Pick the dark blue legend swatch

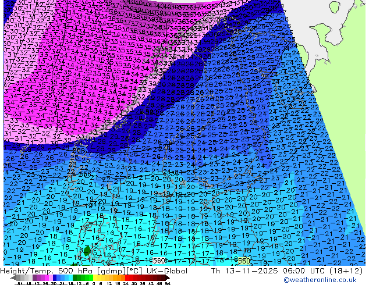click(55, 277)
